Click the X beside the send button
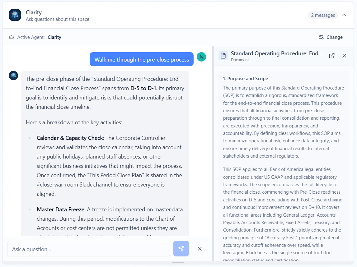This screenshot has width=357, height=267. (200, 249)
